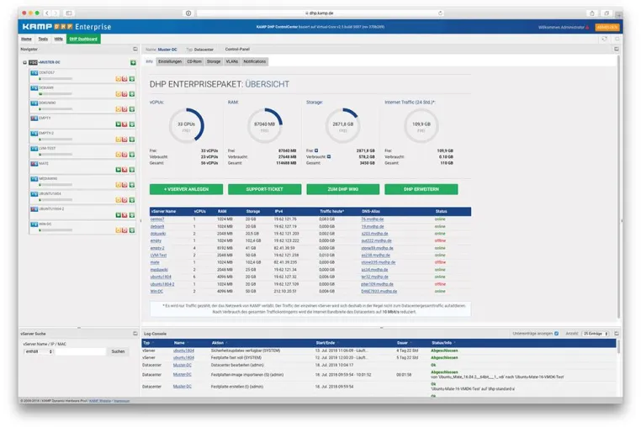The height and width of the screenshot is (427, 641).
Task: Switch to the CD-Rom tab
Action: [194, 61]
